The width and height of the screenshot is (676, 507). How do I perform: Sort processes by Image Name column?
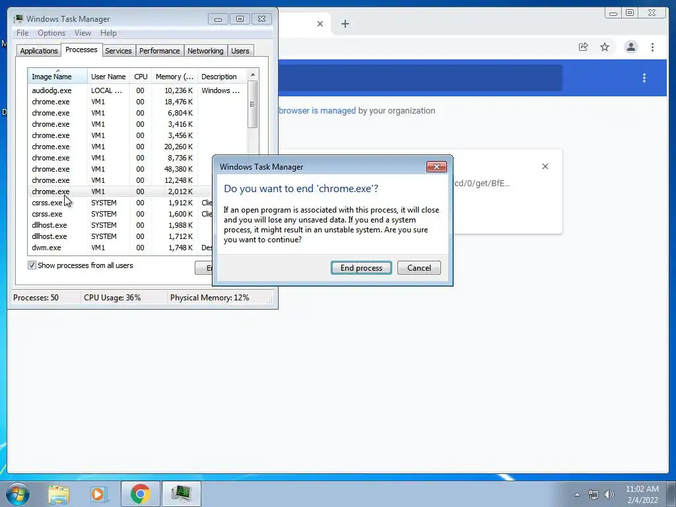pos(58,77)
